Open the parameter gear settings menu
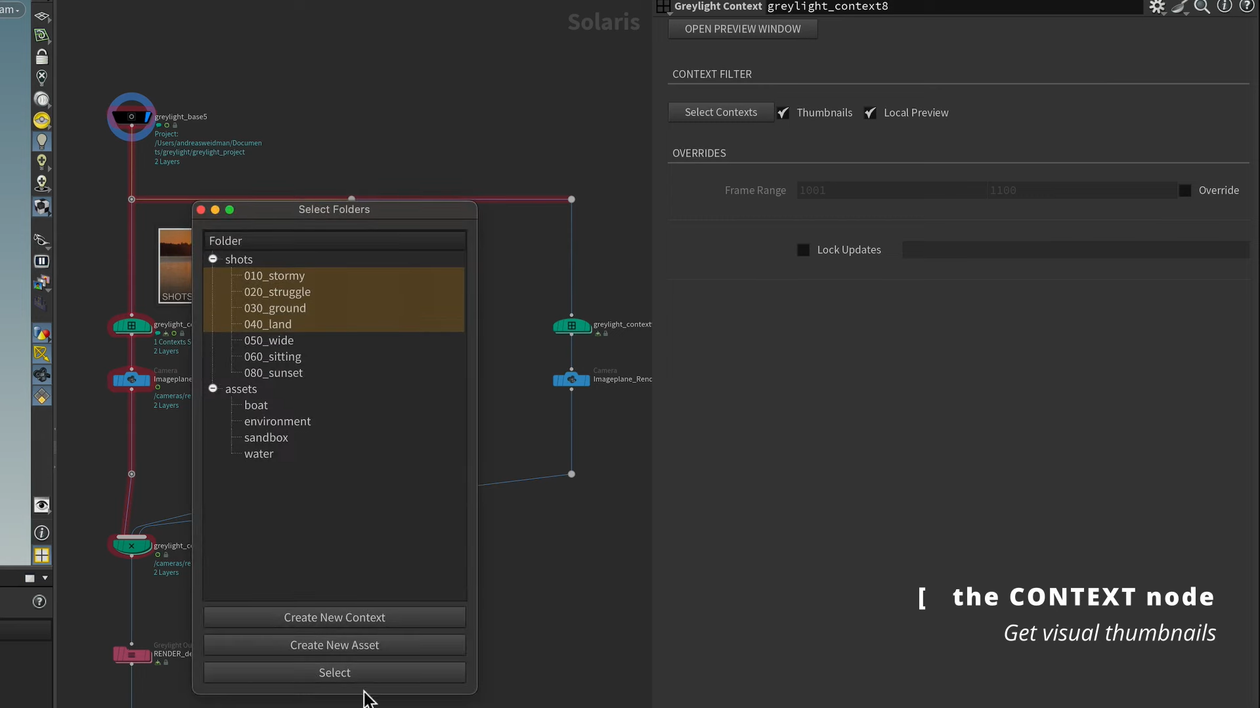The image size is (1260, 708). (x=1156, y=7)
